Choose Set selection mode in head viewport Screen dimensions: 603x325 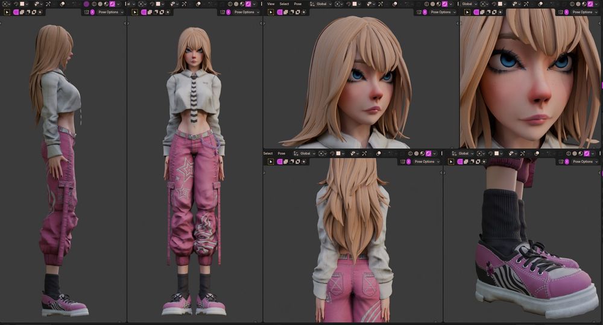point(280,12)
